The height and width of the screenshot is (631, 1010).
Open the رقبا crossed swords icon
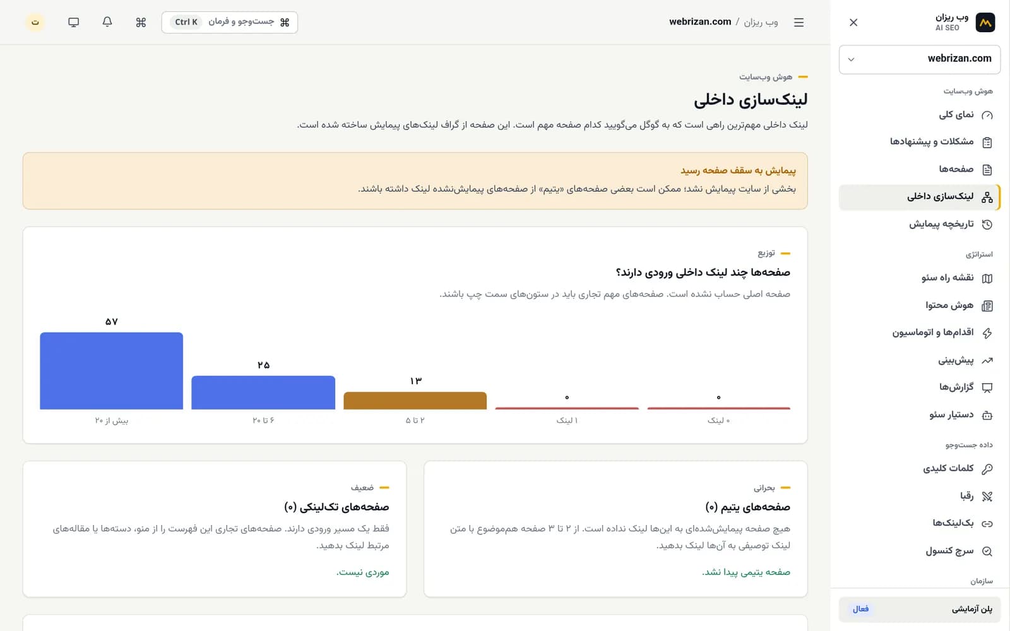click(x=987, y=496)
